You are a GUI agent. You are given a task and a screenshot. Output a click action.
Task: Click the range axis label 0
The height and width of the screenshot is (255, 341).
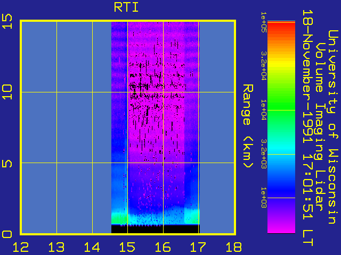7,234
